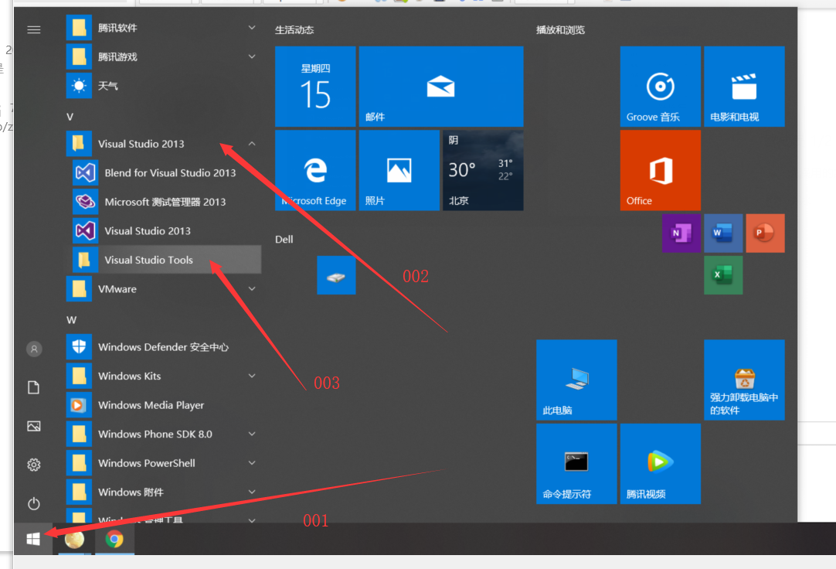Open the round yellow taskbar app icon
The image size is (836, 569).
tap(74, 539)
